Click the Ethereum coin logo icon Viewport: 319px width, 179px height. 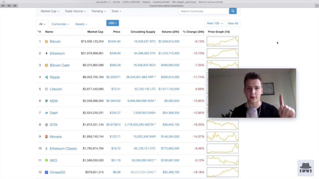[46, 53]
